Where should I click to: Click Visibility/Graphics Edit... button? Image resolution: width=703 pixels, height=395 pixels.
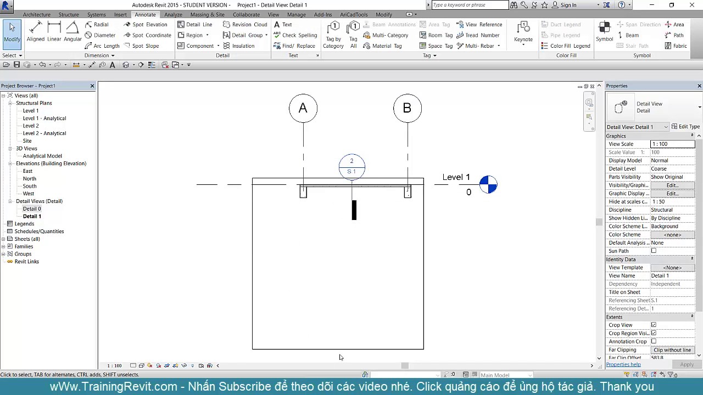point(672,185)
